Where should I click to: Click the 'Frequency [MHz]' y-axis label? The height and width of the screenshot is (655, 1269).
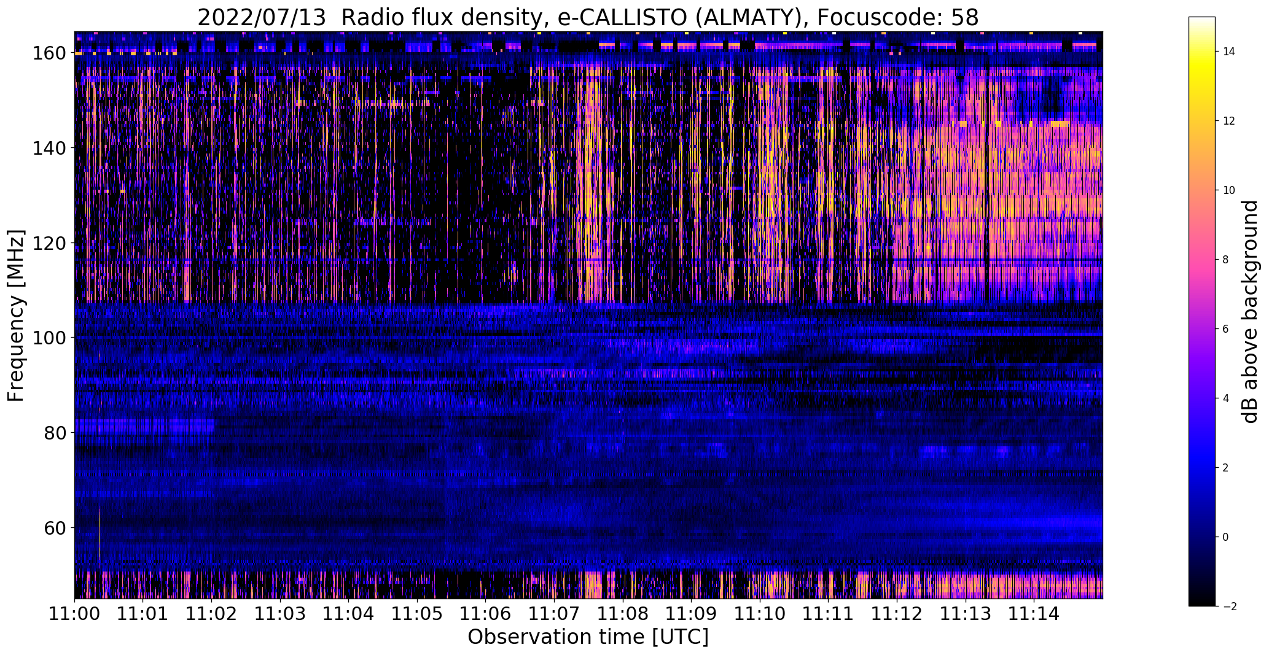[x=16, y=316]
